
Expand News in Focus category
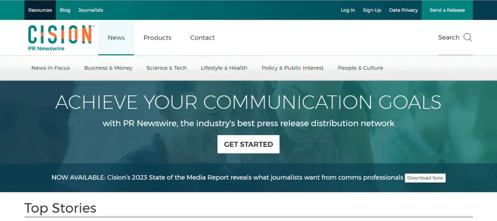click(50, 68)
